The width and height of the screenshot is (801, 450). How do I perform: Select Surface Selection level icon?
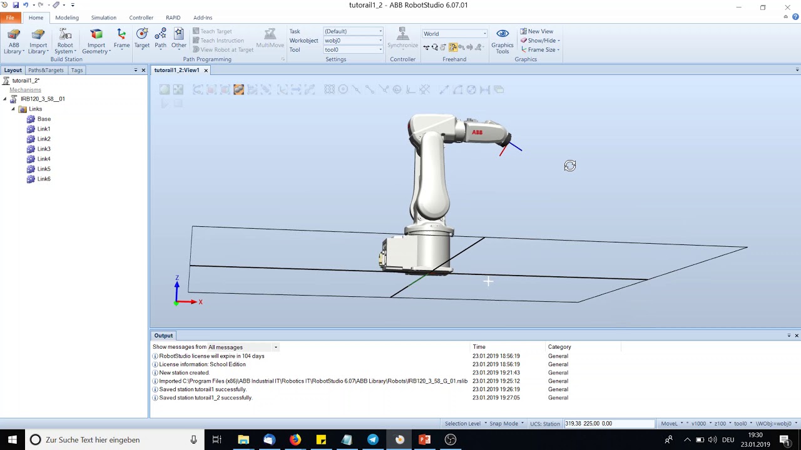click(x=211, y=89)
